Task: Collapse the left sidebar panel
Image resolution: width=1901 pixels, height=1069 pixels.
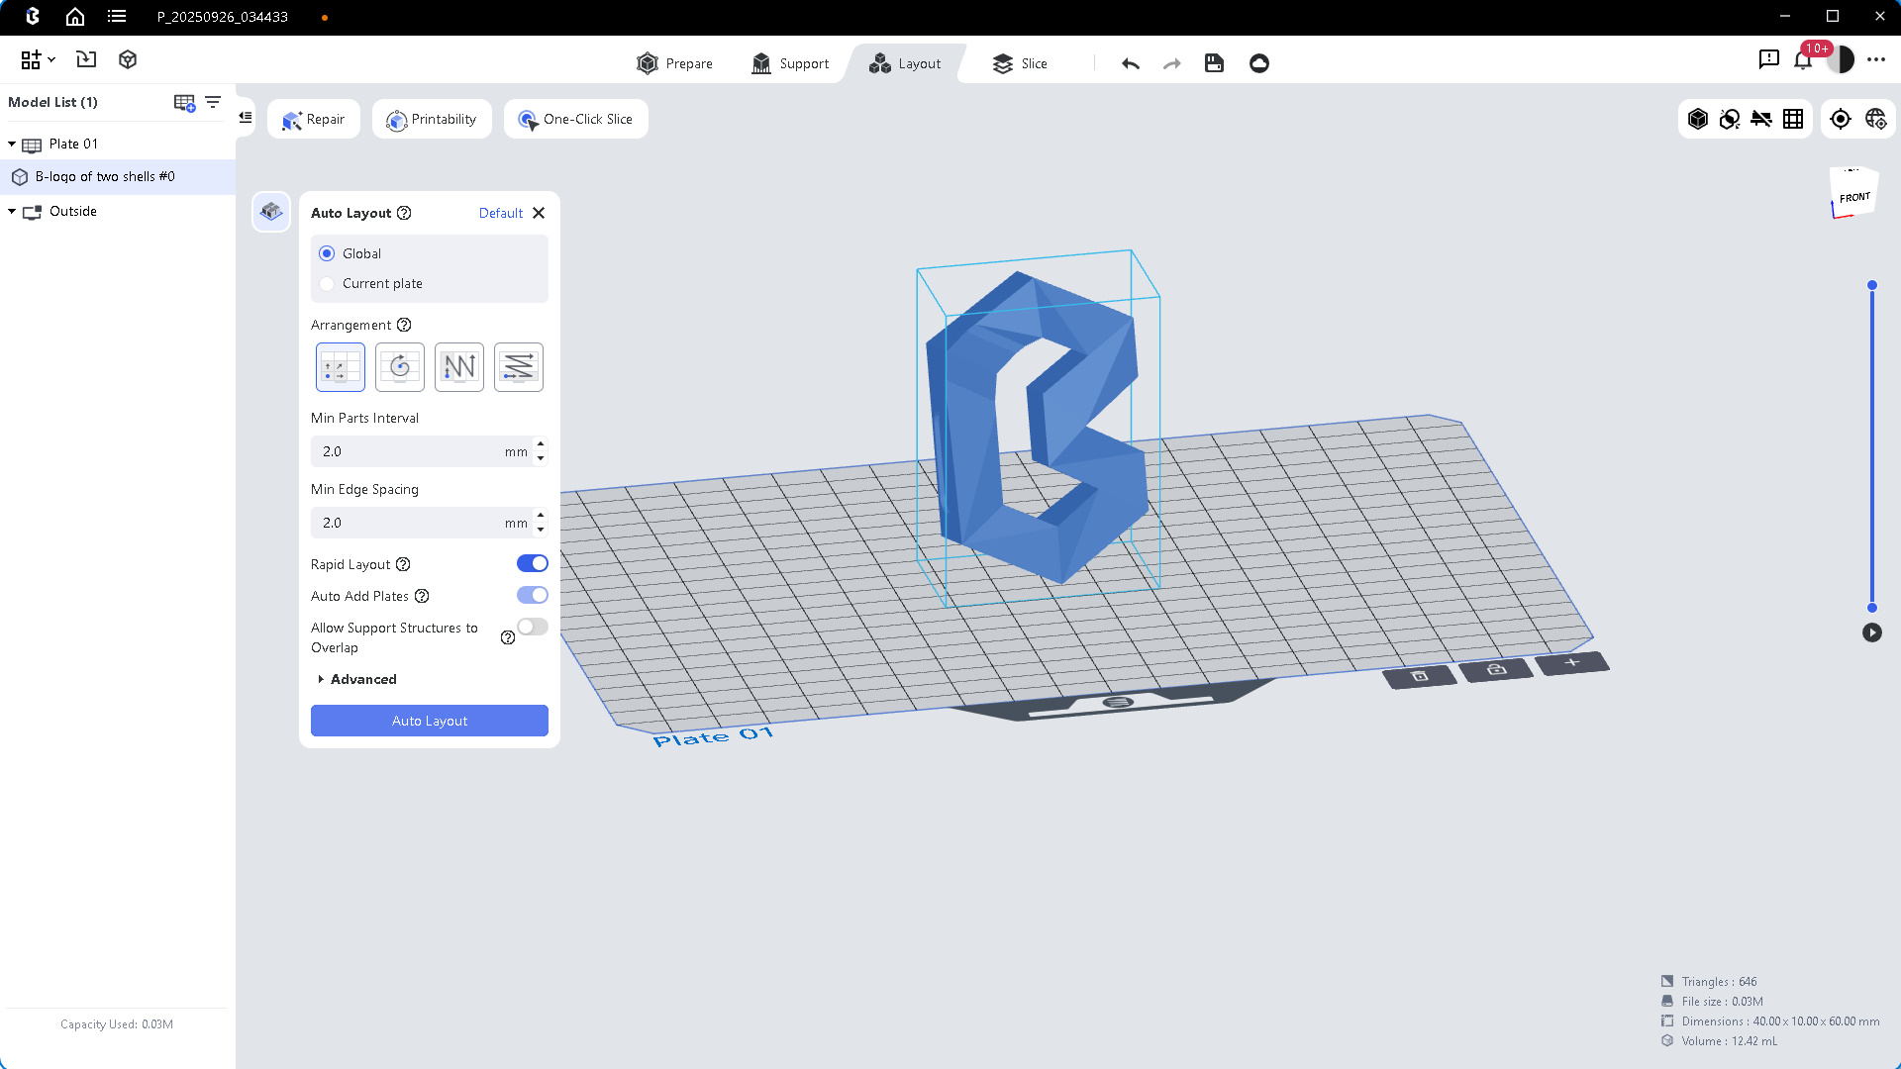Action: click(246, 117)
